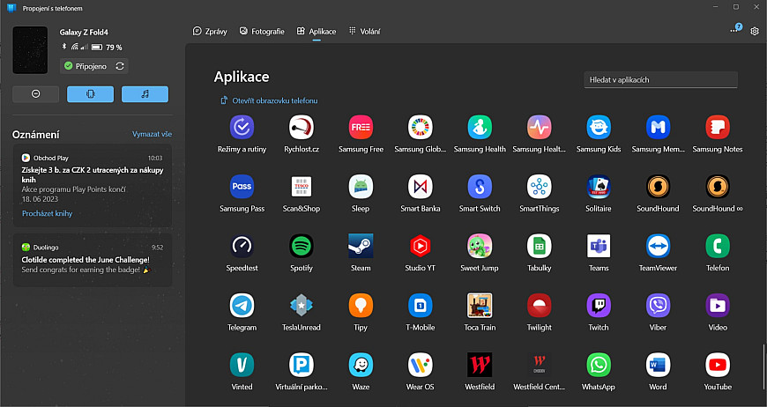The image size is (767, 407).
Task: Open Steam app
Action: [x=361, y=247]
